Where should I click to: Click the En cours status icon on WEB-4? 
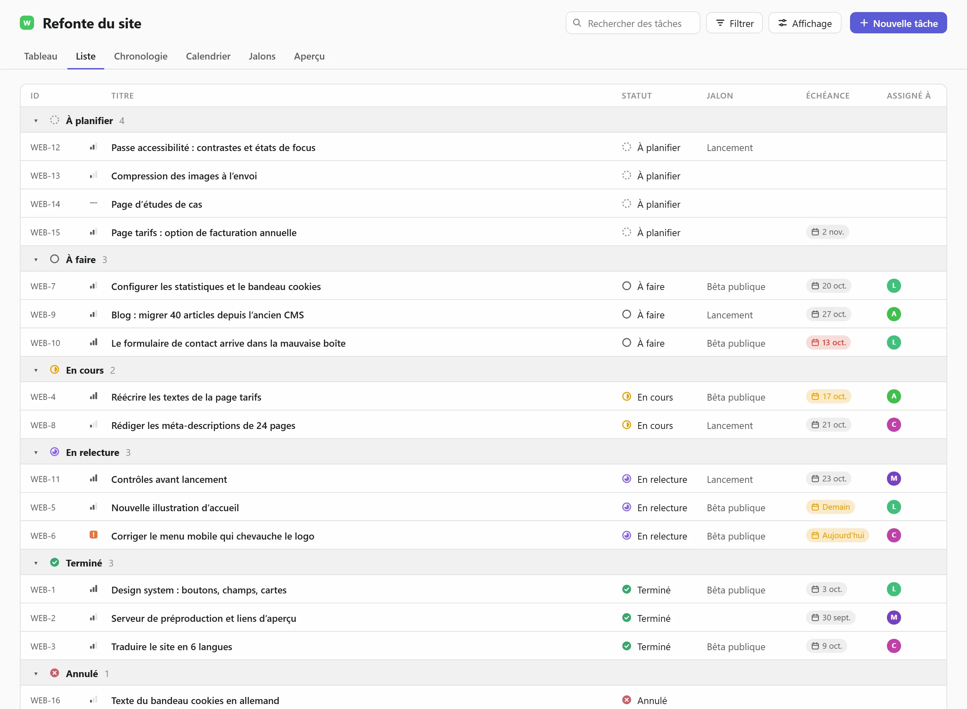click(x=626, y=397)
